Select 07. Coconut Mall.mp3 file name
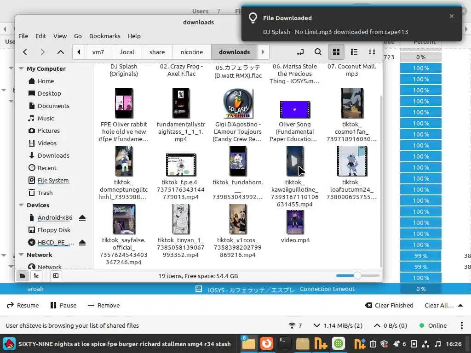Screen dimensions: 471x353 tap(352, 70)
